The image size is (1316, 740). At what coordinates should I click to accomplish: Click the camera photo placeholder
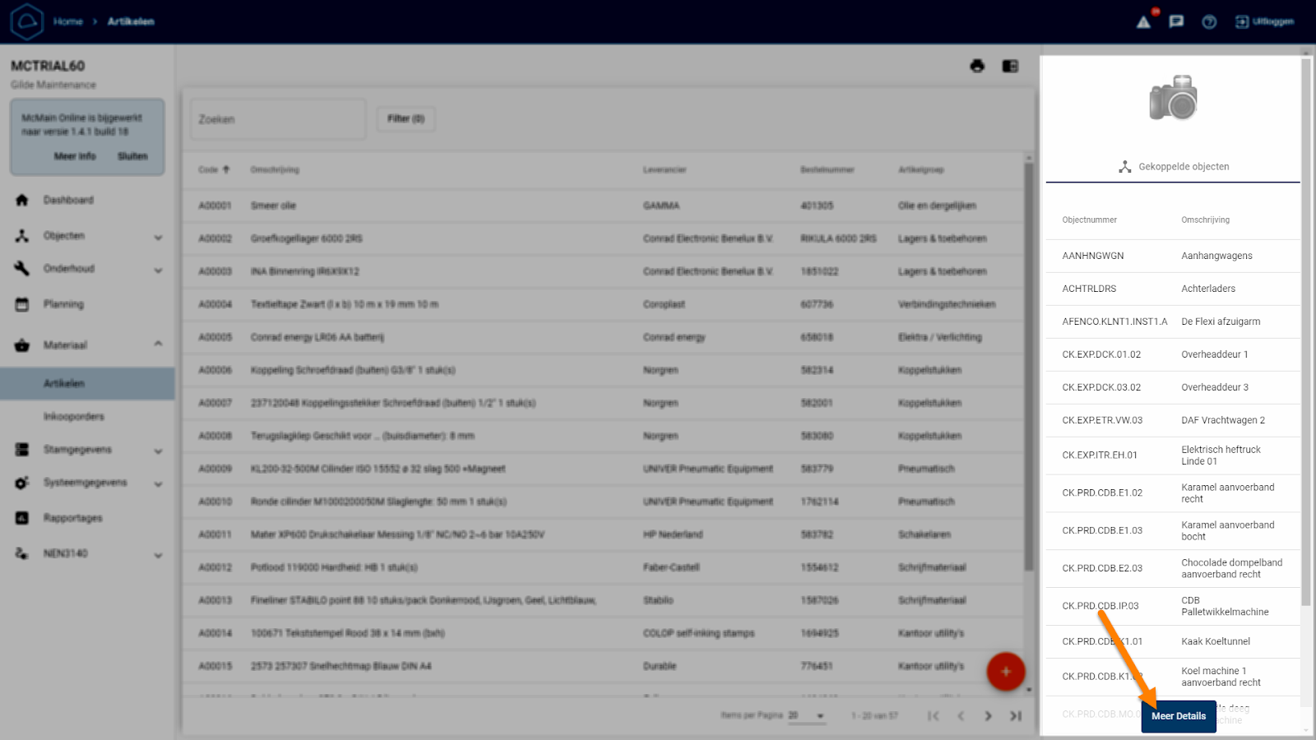pos(1173,98)
